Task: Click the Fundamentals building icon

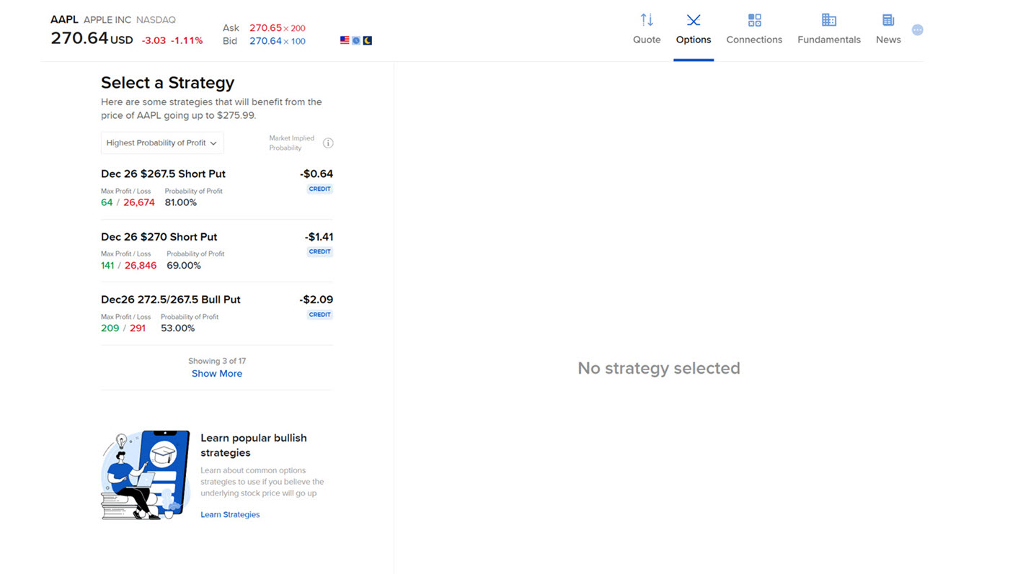Action: 828,19
